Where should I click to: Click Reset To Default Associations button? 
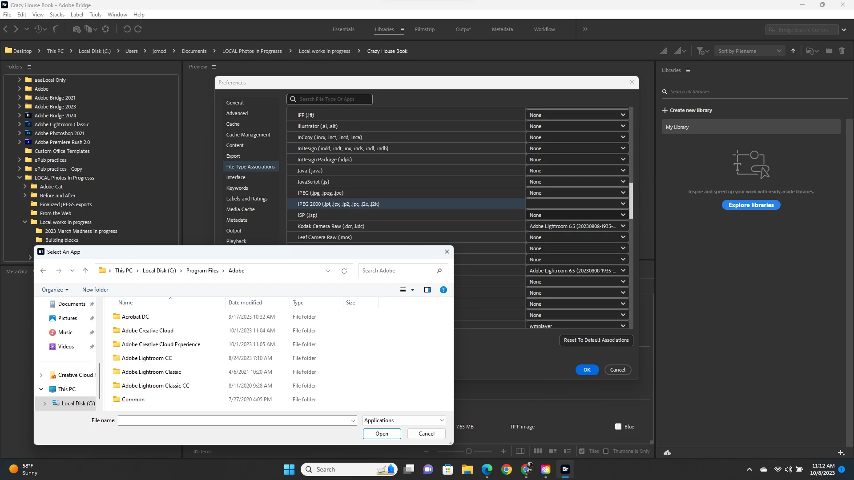(596, 340)
